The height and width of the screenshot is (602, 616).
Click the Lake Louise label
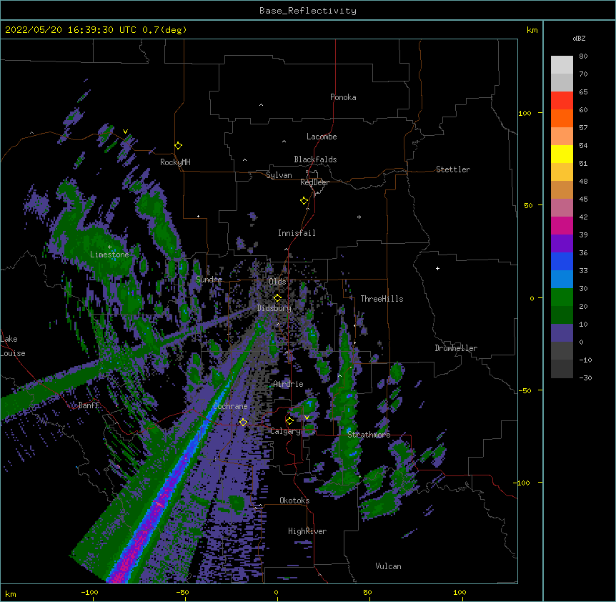13,346
